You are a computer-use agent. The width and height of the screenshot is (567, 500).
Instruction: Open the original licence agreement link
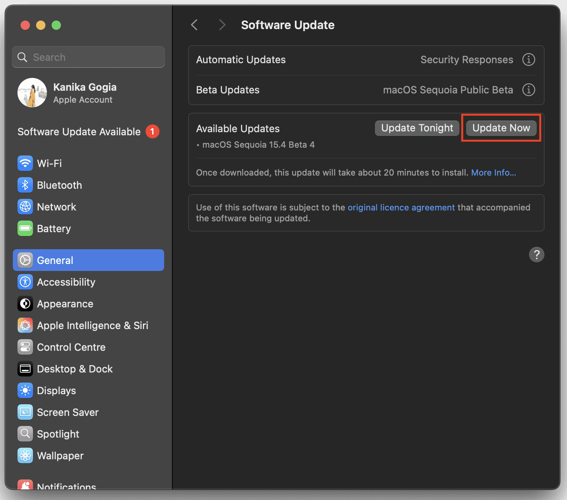pos(401,207)
